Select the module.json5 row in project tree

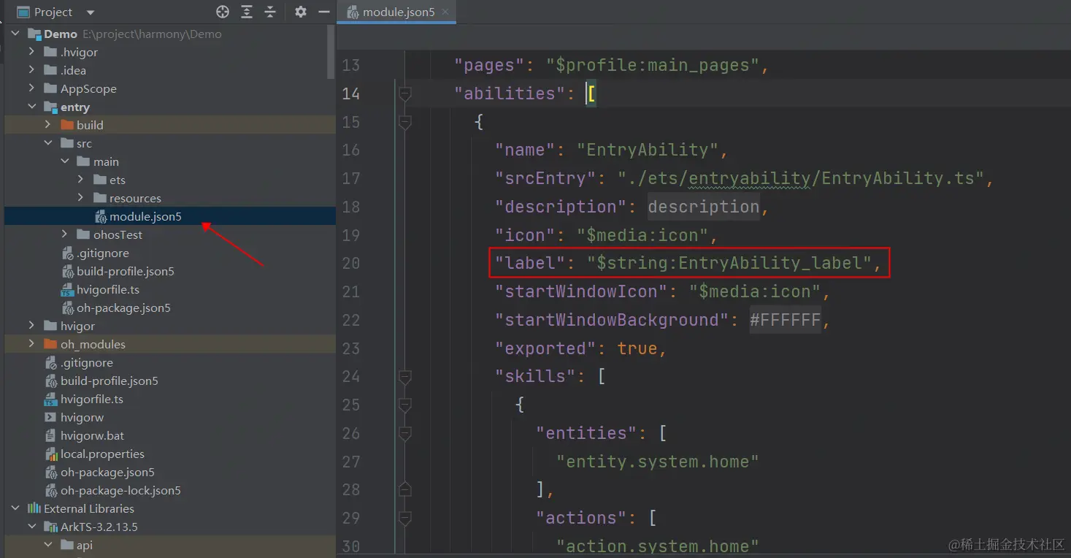(170, 216)
